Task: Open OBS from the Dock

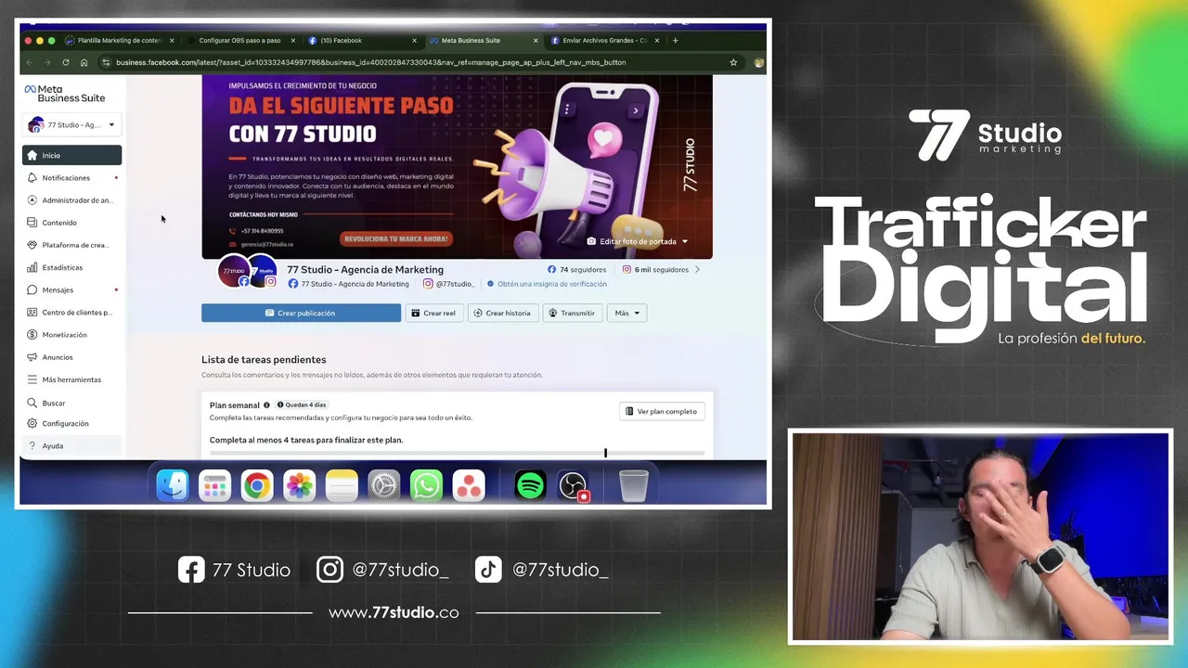Action: (x=573, y=485)
